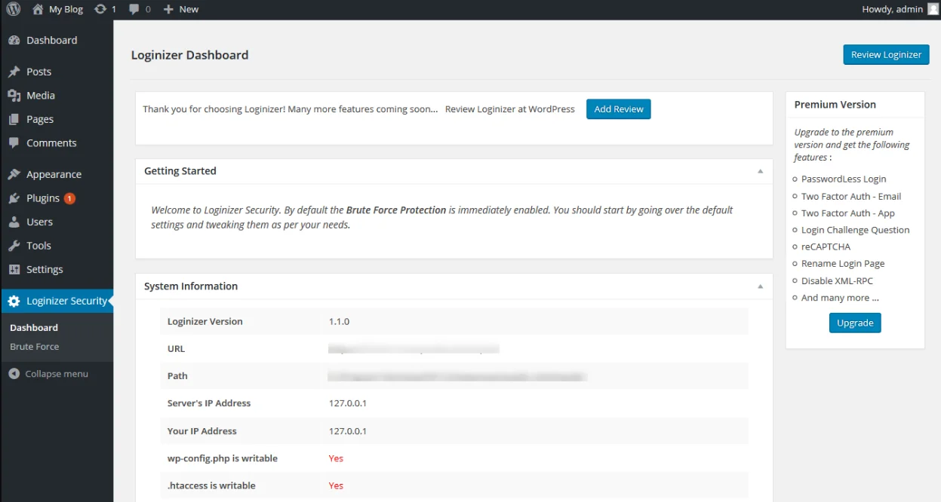The height and width of the screenshot is (502, 941).
Task: Click the Loginizer Security gear icon
Action: (14, 301)
